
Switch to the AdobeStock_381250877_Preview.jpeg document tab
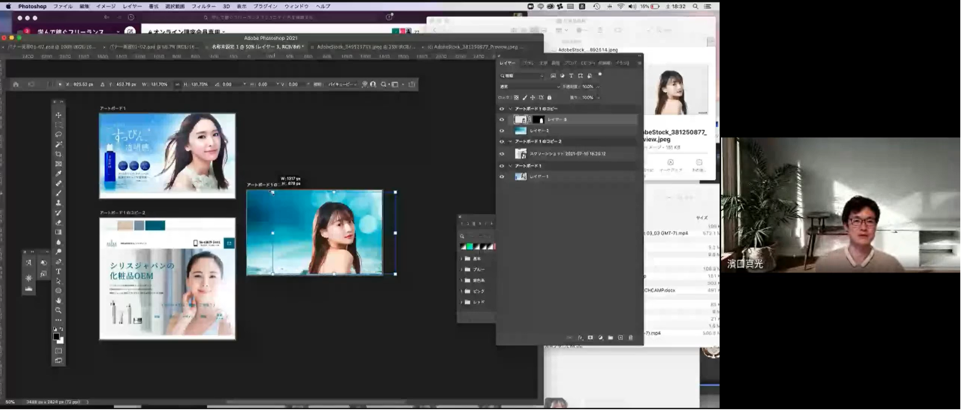pos(473,47)
